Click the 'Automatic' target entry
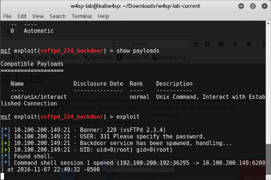This screenshot has height=180, width=271. coord(39,31)
